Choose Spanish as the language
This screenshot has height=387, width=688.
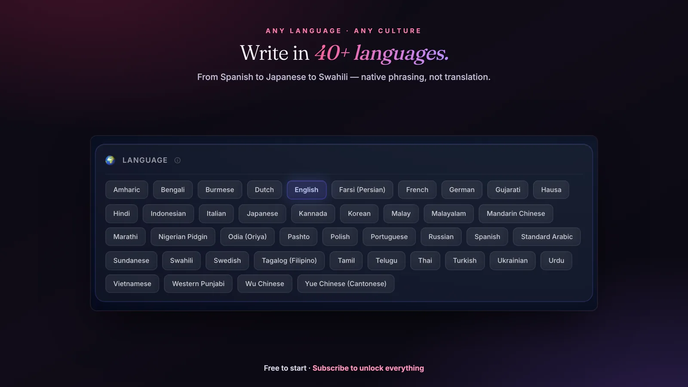point(487,236)
